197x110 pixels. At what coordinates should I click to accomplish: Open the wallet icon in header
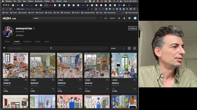(x=129, y=18)
